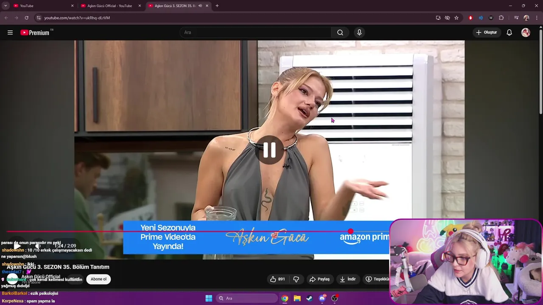The width and height of the screenshot is (543, 305).
Task: Bookmark this page with star icon
Action: point(456,18)
